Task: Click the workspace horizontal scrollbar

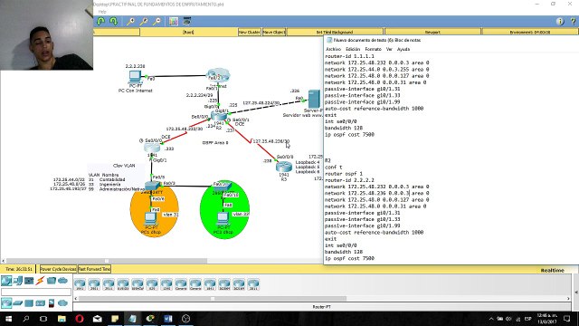Action: [x=107, y=261]
